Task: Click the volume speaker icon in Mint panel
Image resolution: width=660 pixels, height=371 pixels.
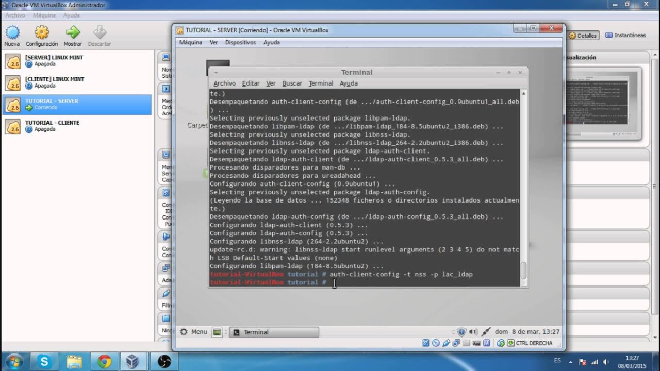Action: pos(473,332)
